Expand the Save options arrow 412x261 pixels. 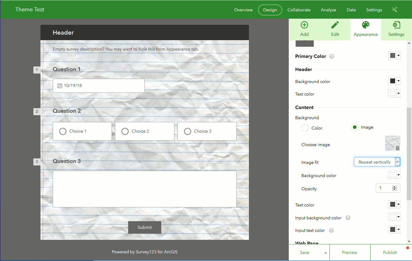point(325,253)
